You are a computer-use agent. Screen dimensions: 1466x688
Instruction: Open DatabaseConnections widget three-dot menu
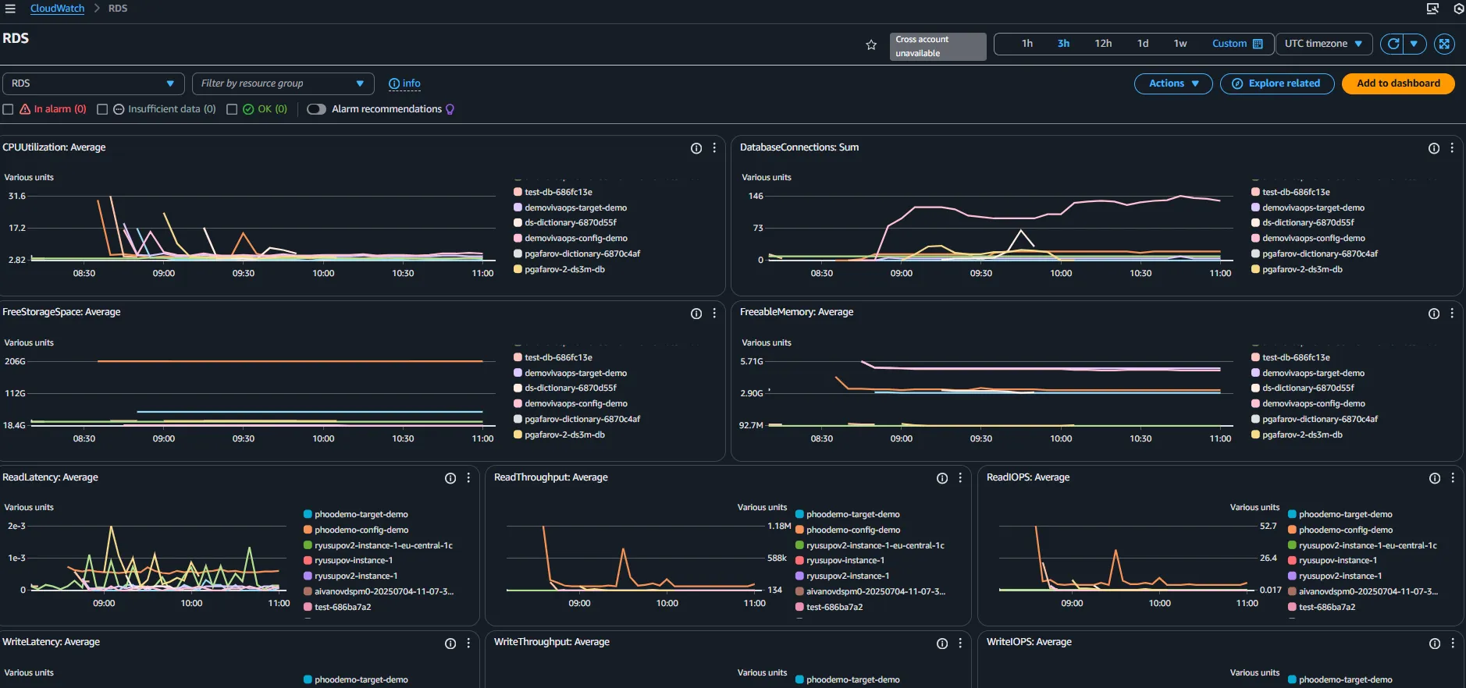1452,148
